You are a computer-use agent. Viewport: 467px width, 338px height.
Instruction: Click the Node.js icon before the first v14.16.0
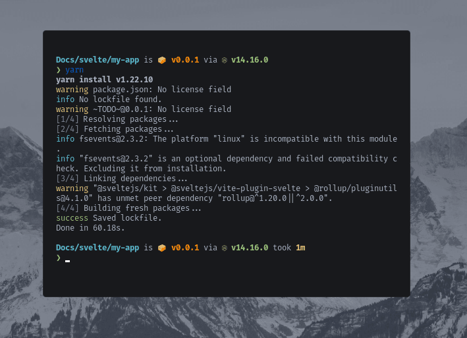[x=224, y=60]
